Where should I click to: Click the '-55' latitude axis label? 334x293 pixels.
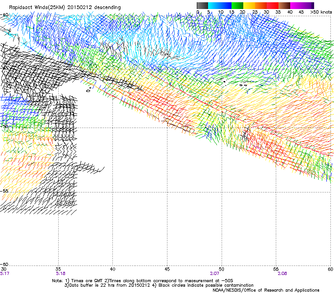(x=4, y=191)
